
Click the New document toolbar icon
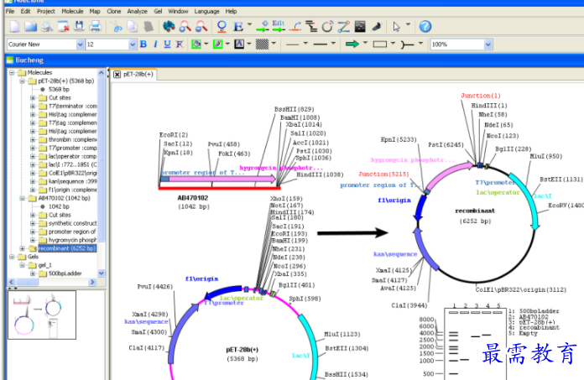14,27
